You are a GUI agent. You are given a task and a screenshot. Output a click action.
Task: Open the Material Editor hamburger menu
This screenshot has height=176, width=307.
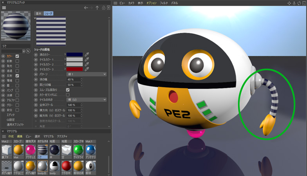[4, 8]
